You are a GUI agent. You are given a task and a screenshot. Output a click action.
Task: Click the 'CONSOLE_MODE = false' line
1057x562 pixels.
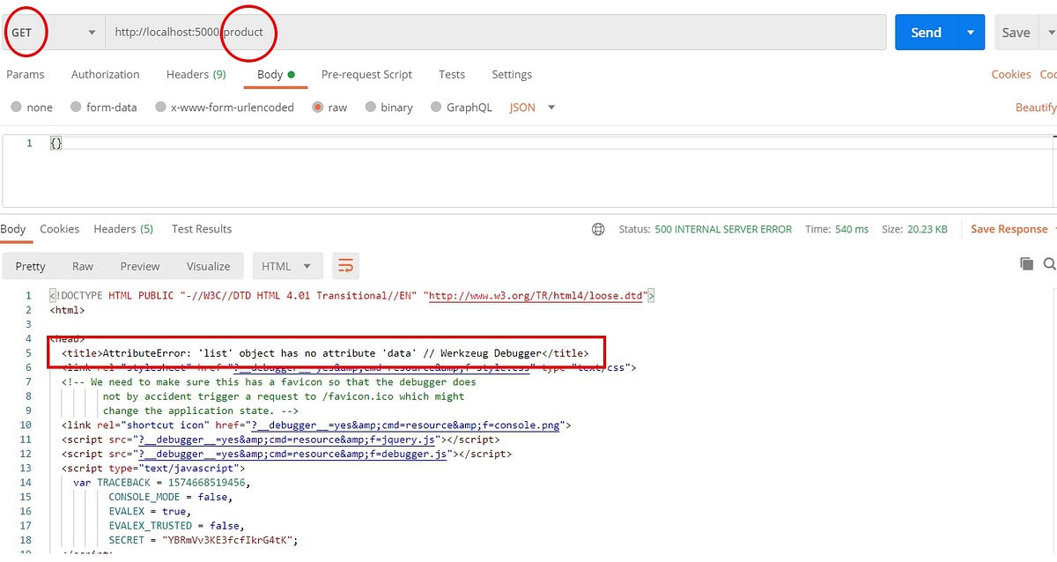pyautogui.click(x=171, y=497)
